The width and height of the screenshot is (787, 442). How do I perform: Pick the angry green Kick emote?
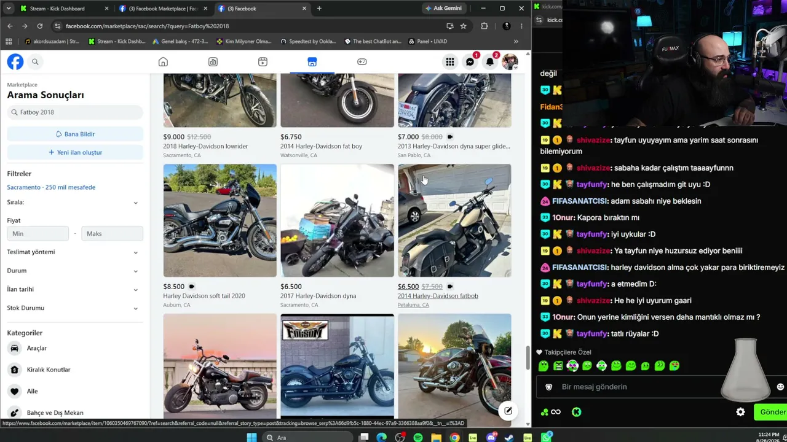point(558,366)
